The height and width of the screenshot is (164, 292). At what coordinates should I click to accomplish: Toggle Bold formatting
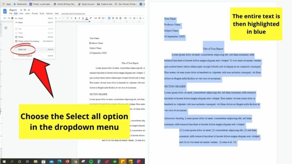click(x=75, y=18)
